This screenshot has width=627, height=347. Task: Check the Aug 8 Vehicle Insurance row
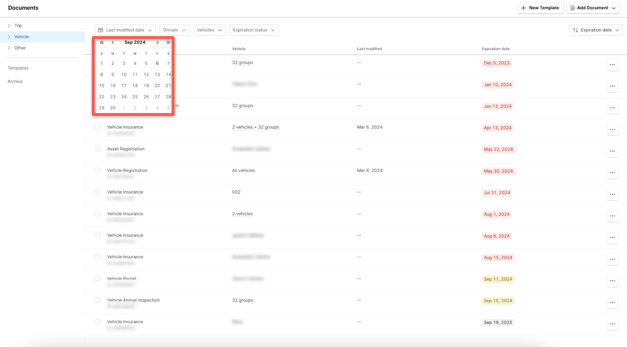pos(98,235)
